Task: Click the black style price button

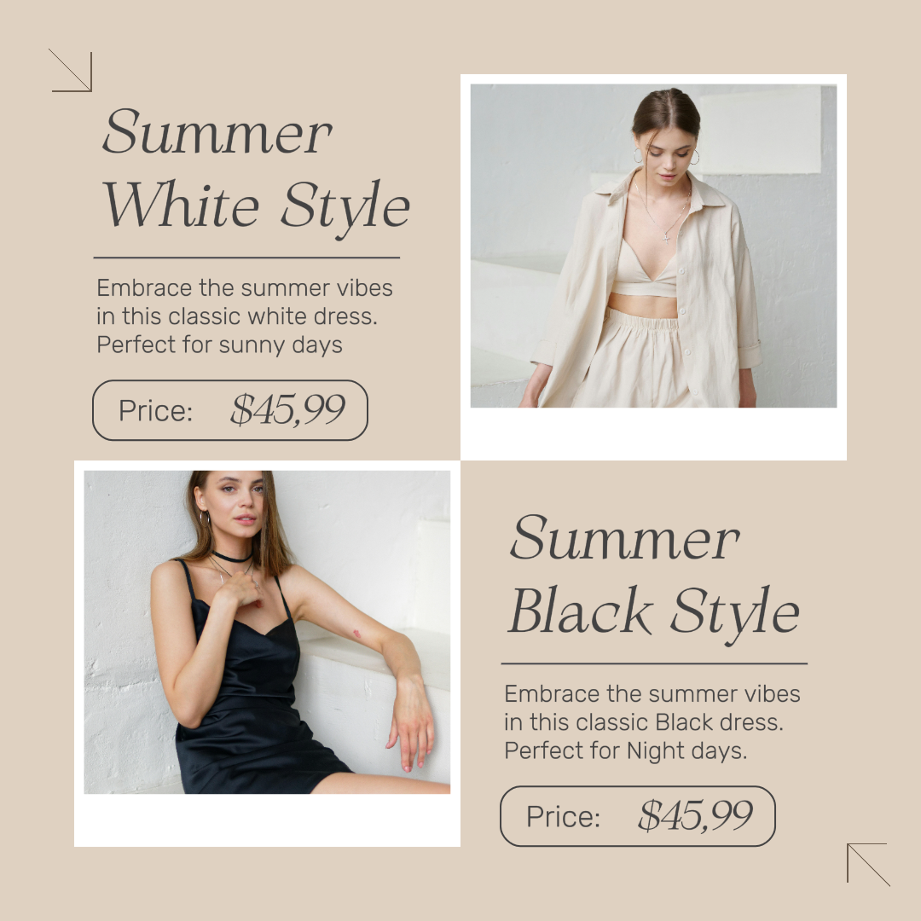Action: pos(637,816)
